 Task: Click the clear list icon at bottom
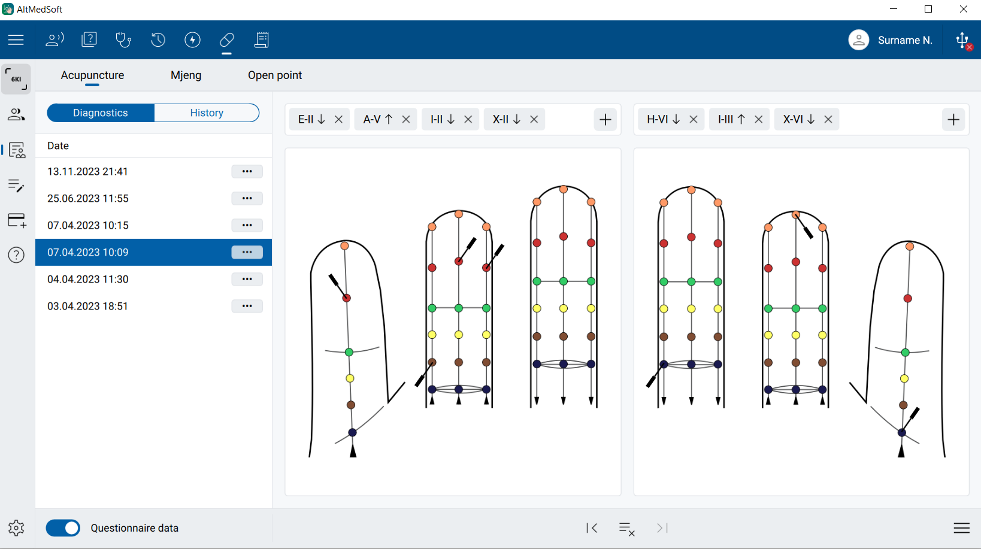[x=626, y=528]
